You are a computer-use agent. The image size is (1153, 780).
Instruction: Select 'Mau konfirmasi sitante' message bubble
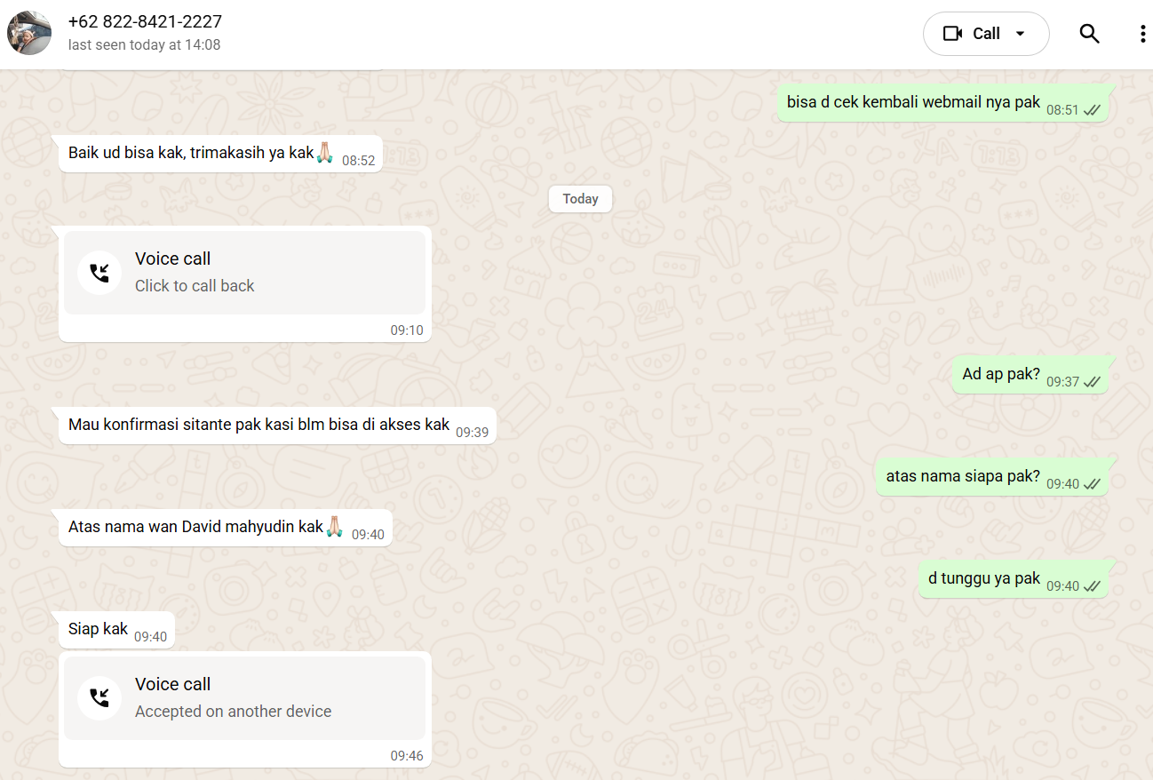click(x=277, y=426)
